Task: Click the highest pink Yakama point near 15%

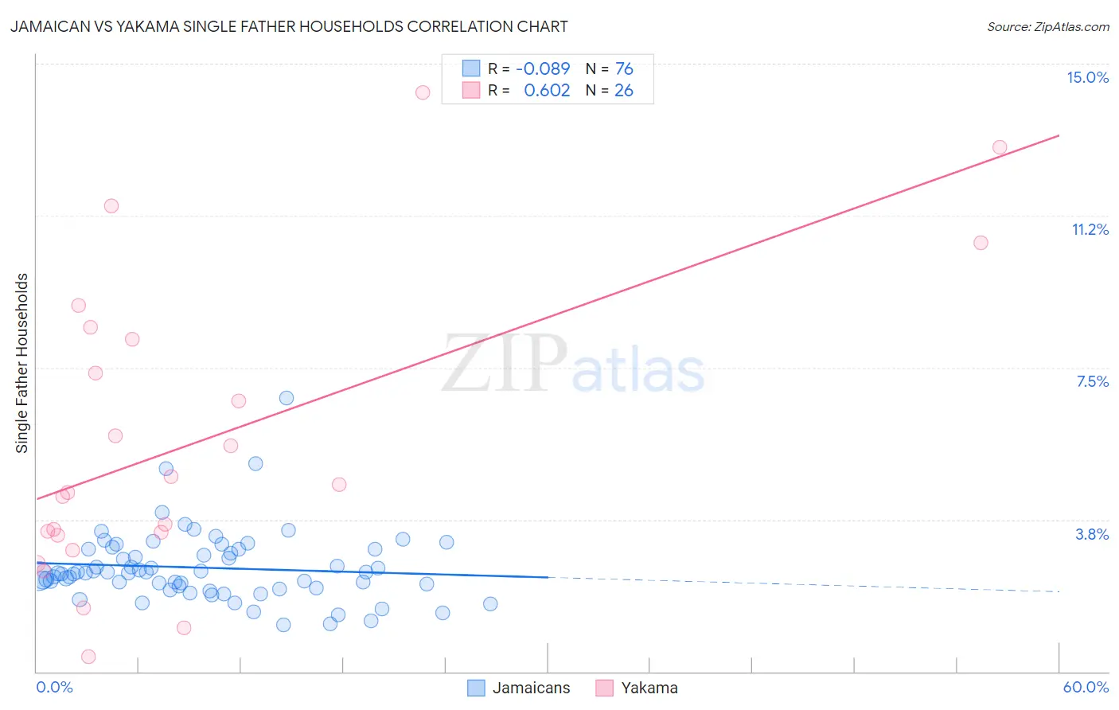Action: 423,92
